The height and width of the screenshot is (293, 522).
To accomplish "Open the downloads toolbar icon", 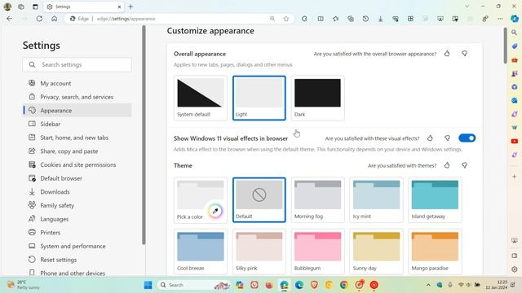I will pos(381,19).
